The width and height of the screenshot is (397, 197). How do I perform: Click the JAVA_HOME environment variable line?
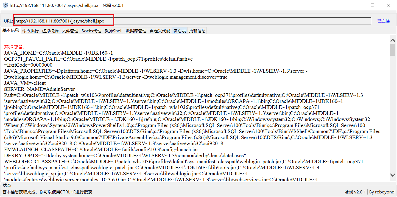(x=58, y=53)
